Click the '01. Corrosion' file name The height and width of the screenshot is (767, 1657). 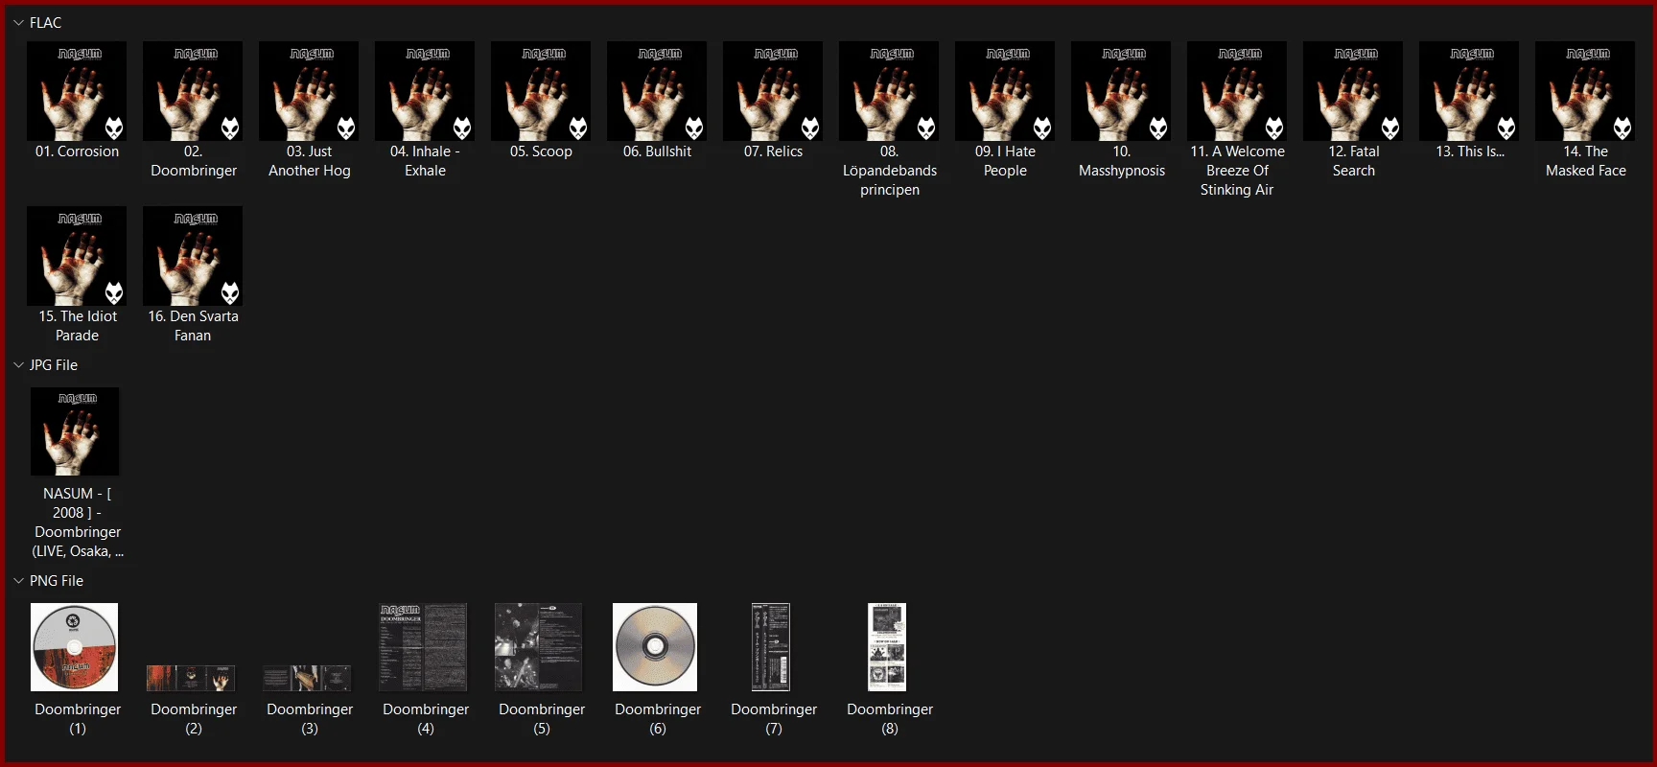coord(77,151)
